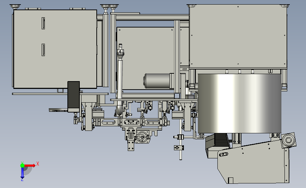Select the gearbox at the conveyor's upper end
The height and width of the screenshot is (188, 306).
(x=288, y=140)
